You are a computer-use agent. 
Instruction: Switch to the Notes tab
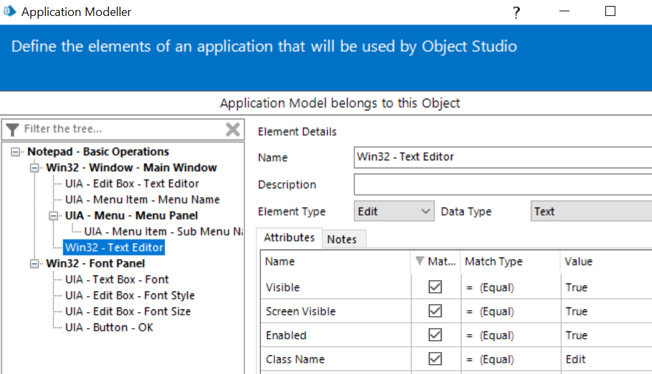pyautogui.click(x=342, y=240)
